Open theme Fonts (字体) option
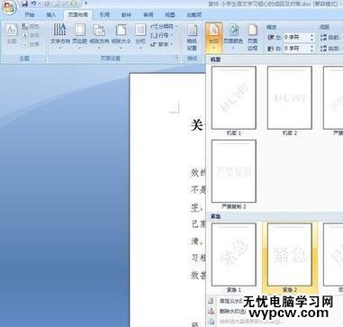343x327 pixels. (x=32, y=35)
